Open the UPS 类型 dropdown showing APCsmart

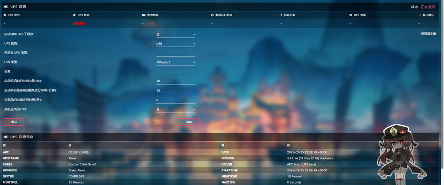click(175, 62)
